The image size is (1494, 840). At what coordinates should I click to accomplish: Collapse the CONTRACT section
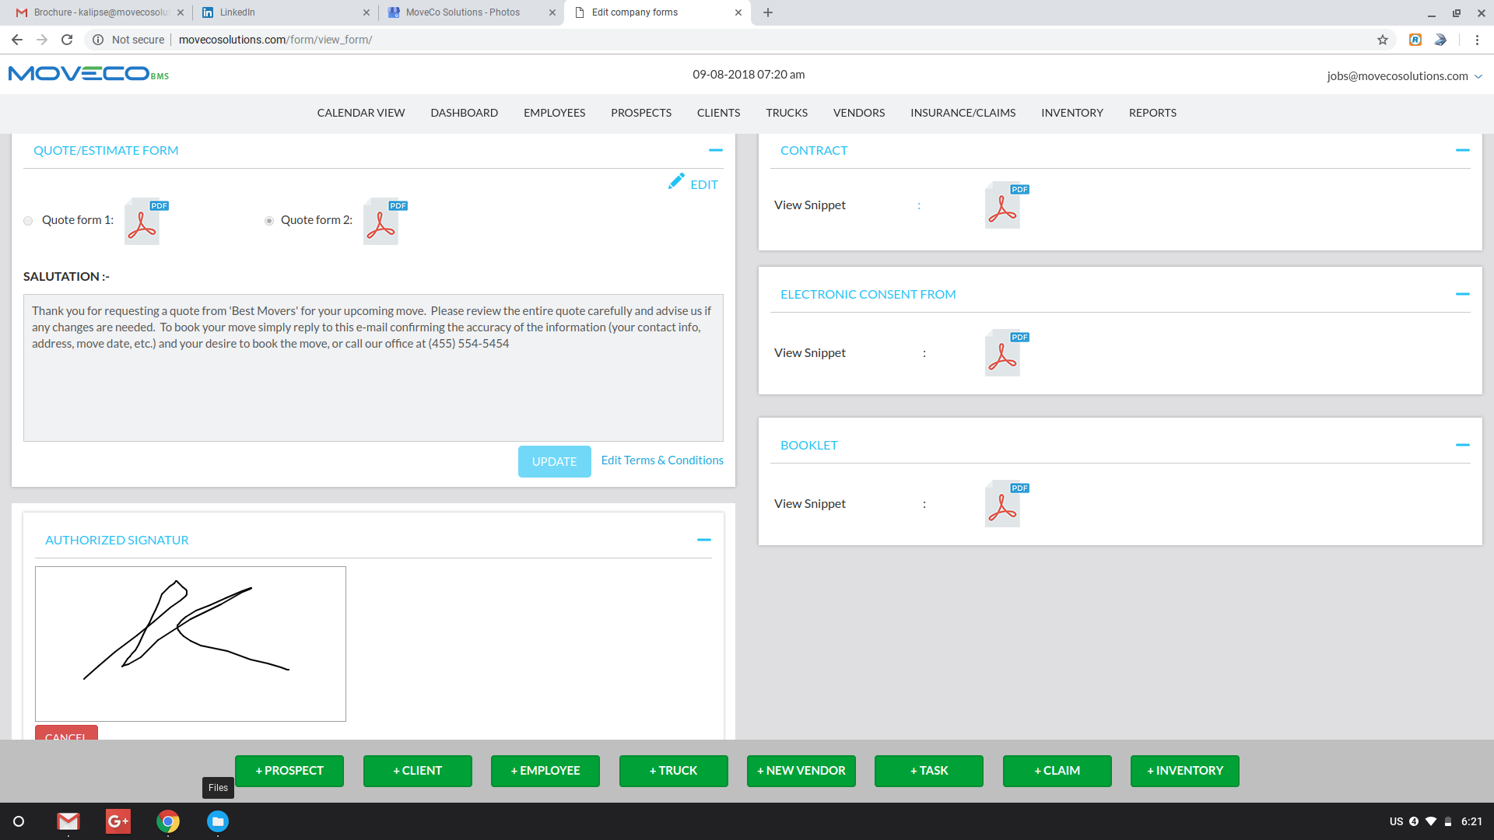1464,149
